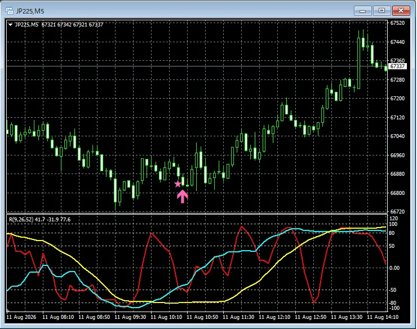Select the pink star marker on chart
Viewport: 417px width, 329px height.
[x=178, y=184]
